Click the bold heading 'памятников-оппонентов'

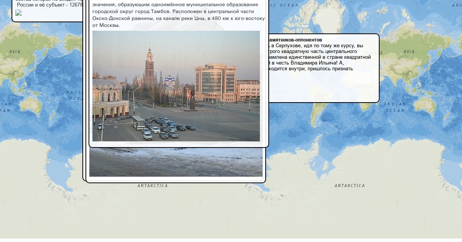pyautogui.click(x=295, y=40)
